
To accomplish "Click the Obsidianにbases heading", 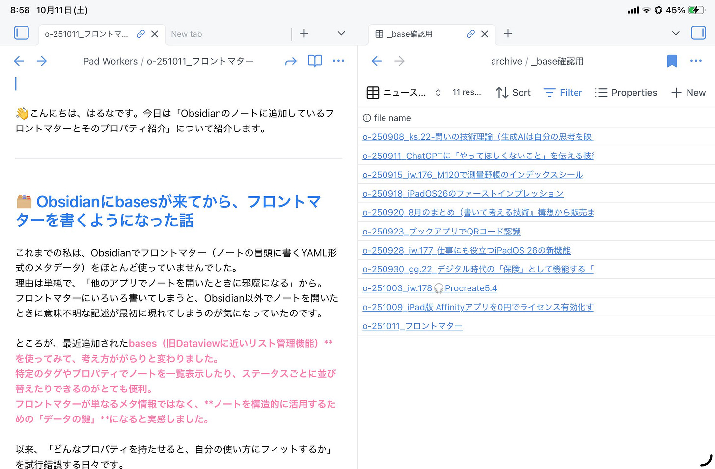I will 168,211.
